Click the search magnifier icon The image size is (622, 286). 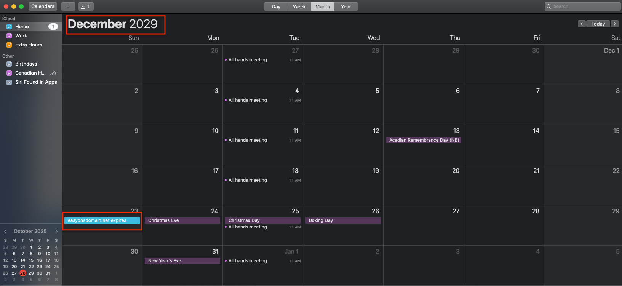(x=549, y=6)
